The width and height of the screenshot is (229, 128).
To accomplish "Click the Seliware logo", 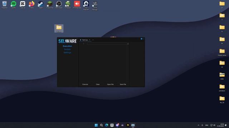I will 68,41.
